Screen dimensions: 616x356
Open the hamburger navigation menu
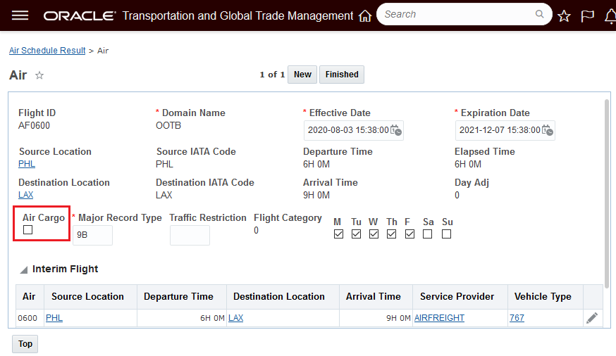[x=20, y=15]
